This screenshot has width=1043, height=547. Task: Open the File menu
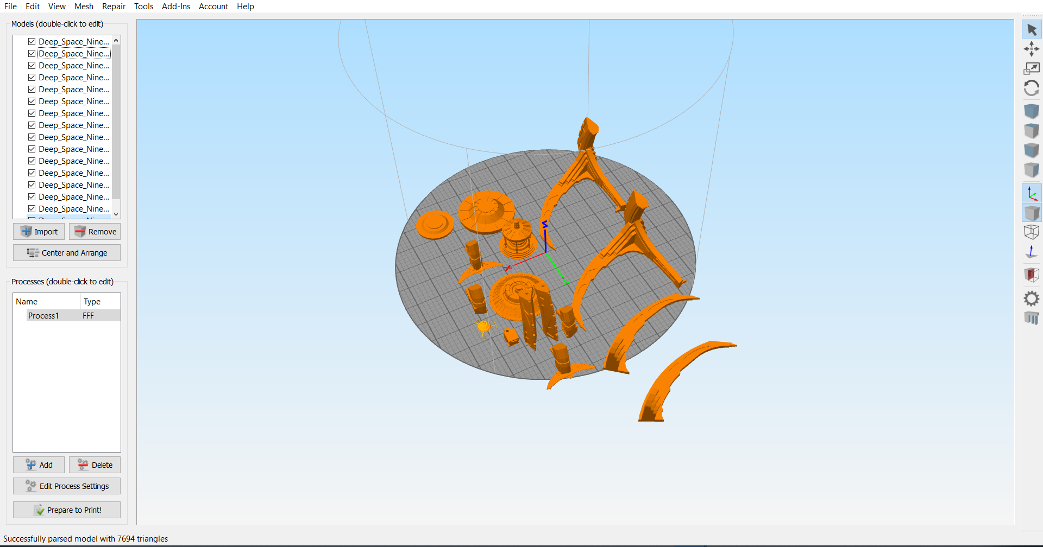10,7
